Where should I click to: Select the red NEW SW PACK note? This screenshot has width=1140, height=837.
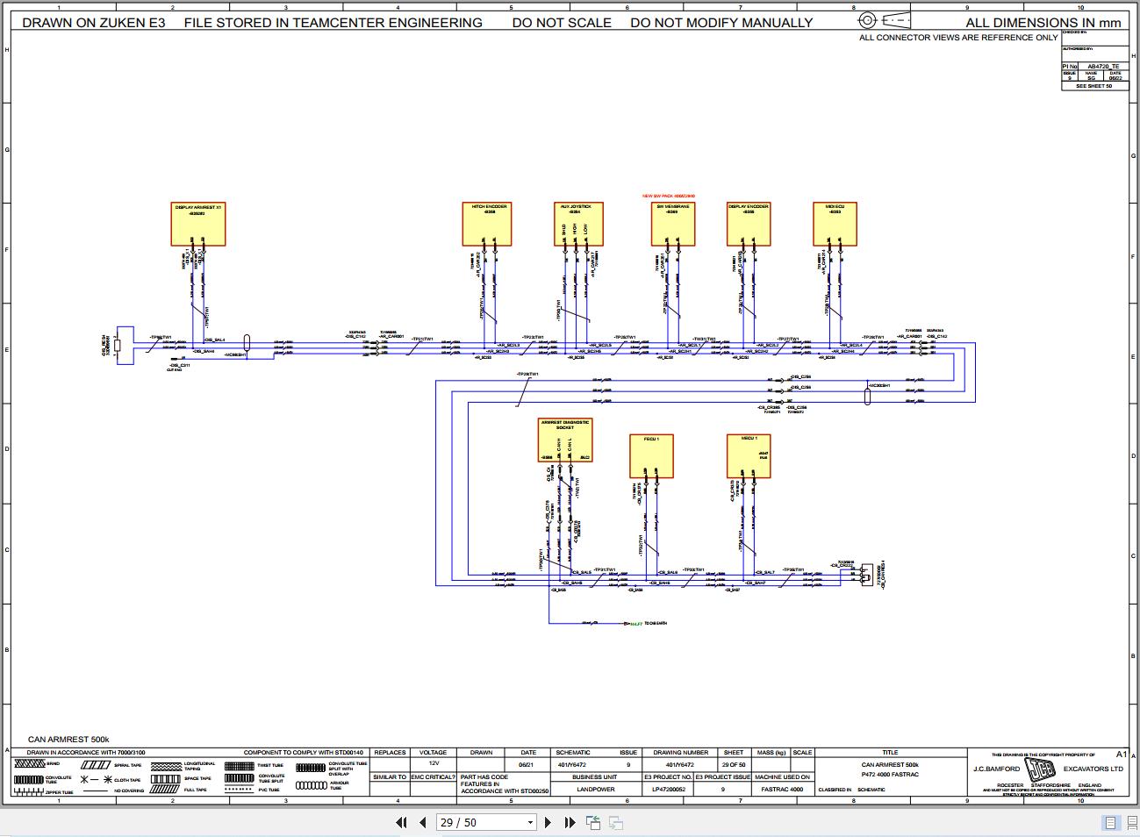(x=668, y=195)
